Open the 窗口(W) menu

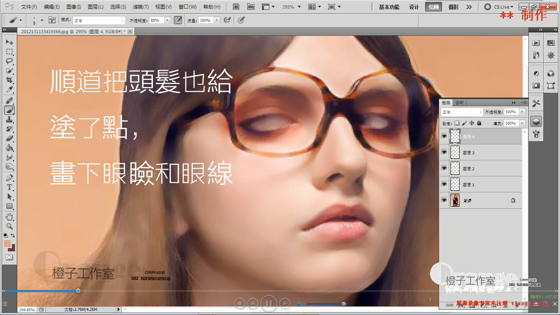pos(188,7)
